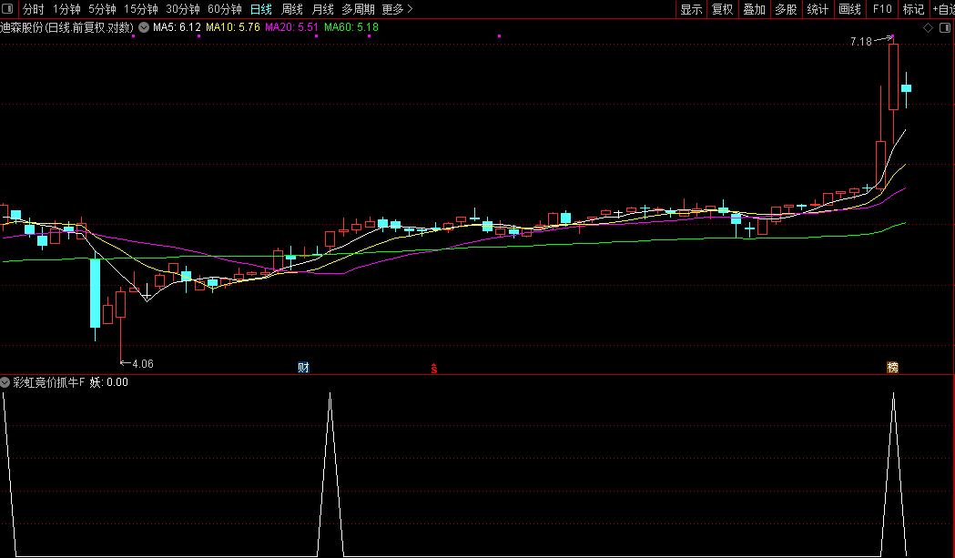Click the MA10: 5.76 label
This screenshot has width=955, height=558.
tap(233, 27)
